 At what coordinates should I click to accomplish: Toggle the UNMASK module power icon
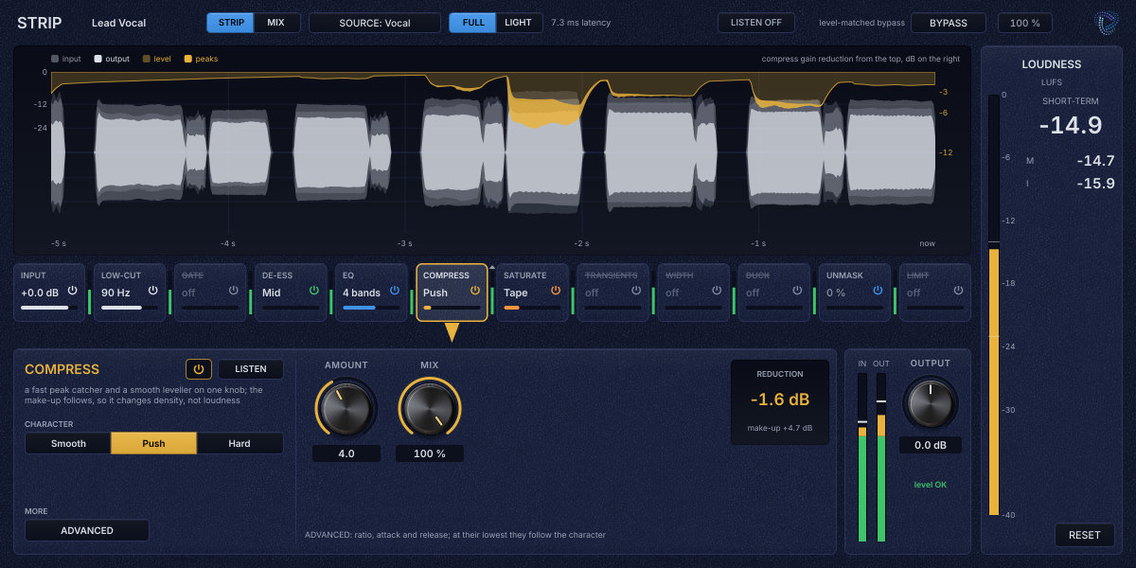878,291
